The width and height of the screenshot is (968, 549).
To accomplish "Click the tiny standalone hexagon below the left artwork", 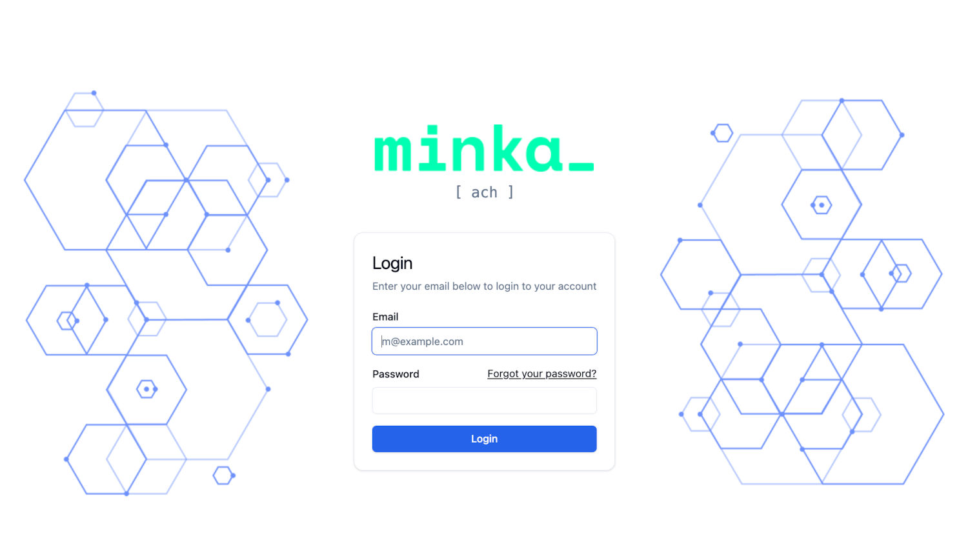I will click(x=223, y=475).
